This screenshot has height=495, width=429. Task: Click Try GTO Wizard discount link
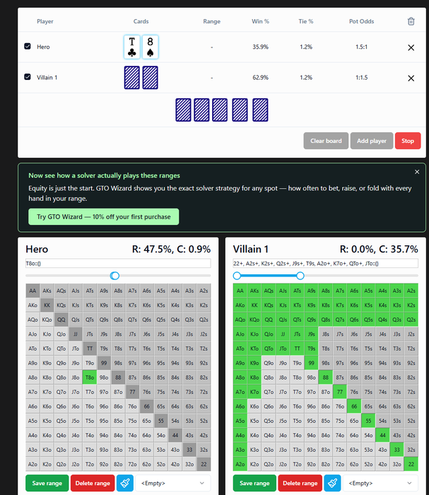103,216
